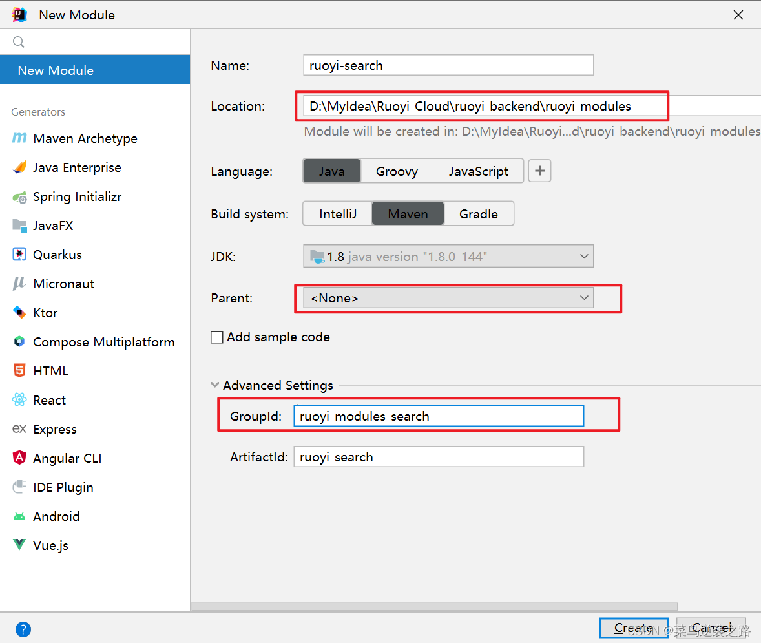
Task: Select New Module in the sidebar
Action: pyautogui.click(x=95, y=70)
